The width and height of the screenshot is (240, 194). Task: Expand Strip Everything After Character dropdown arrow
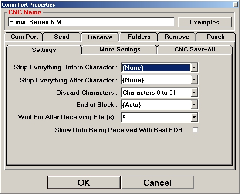point(194,80)
